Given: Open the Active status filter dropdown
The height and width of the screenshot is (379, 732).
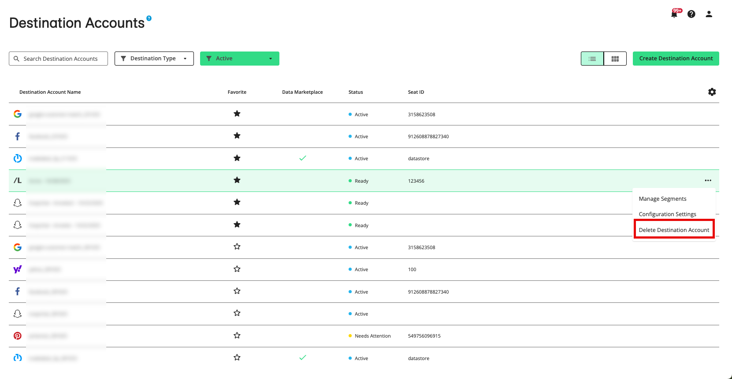Looking at the screenshot, I should (239, 59).
